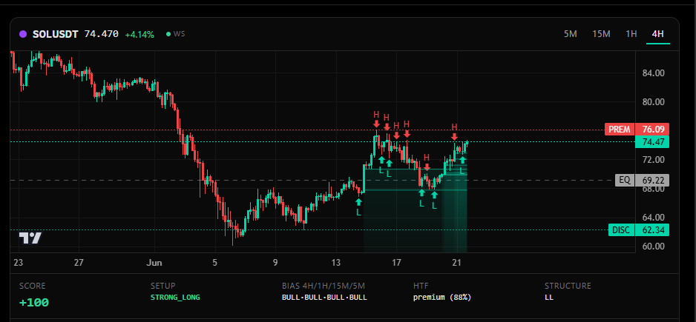Click the SOLUSDT symbol name
The width and height of the screenshot is (696, 322).
click(56, 34)
